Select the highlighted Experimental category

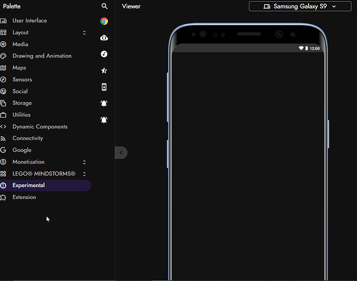click(29, 185)
